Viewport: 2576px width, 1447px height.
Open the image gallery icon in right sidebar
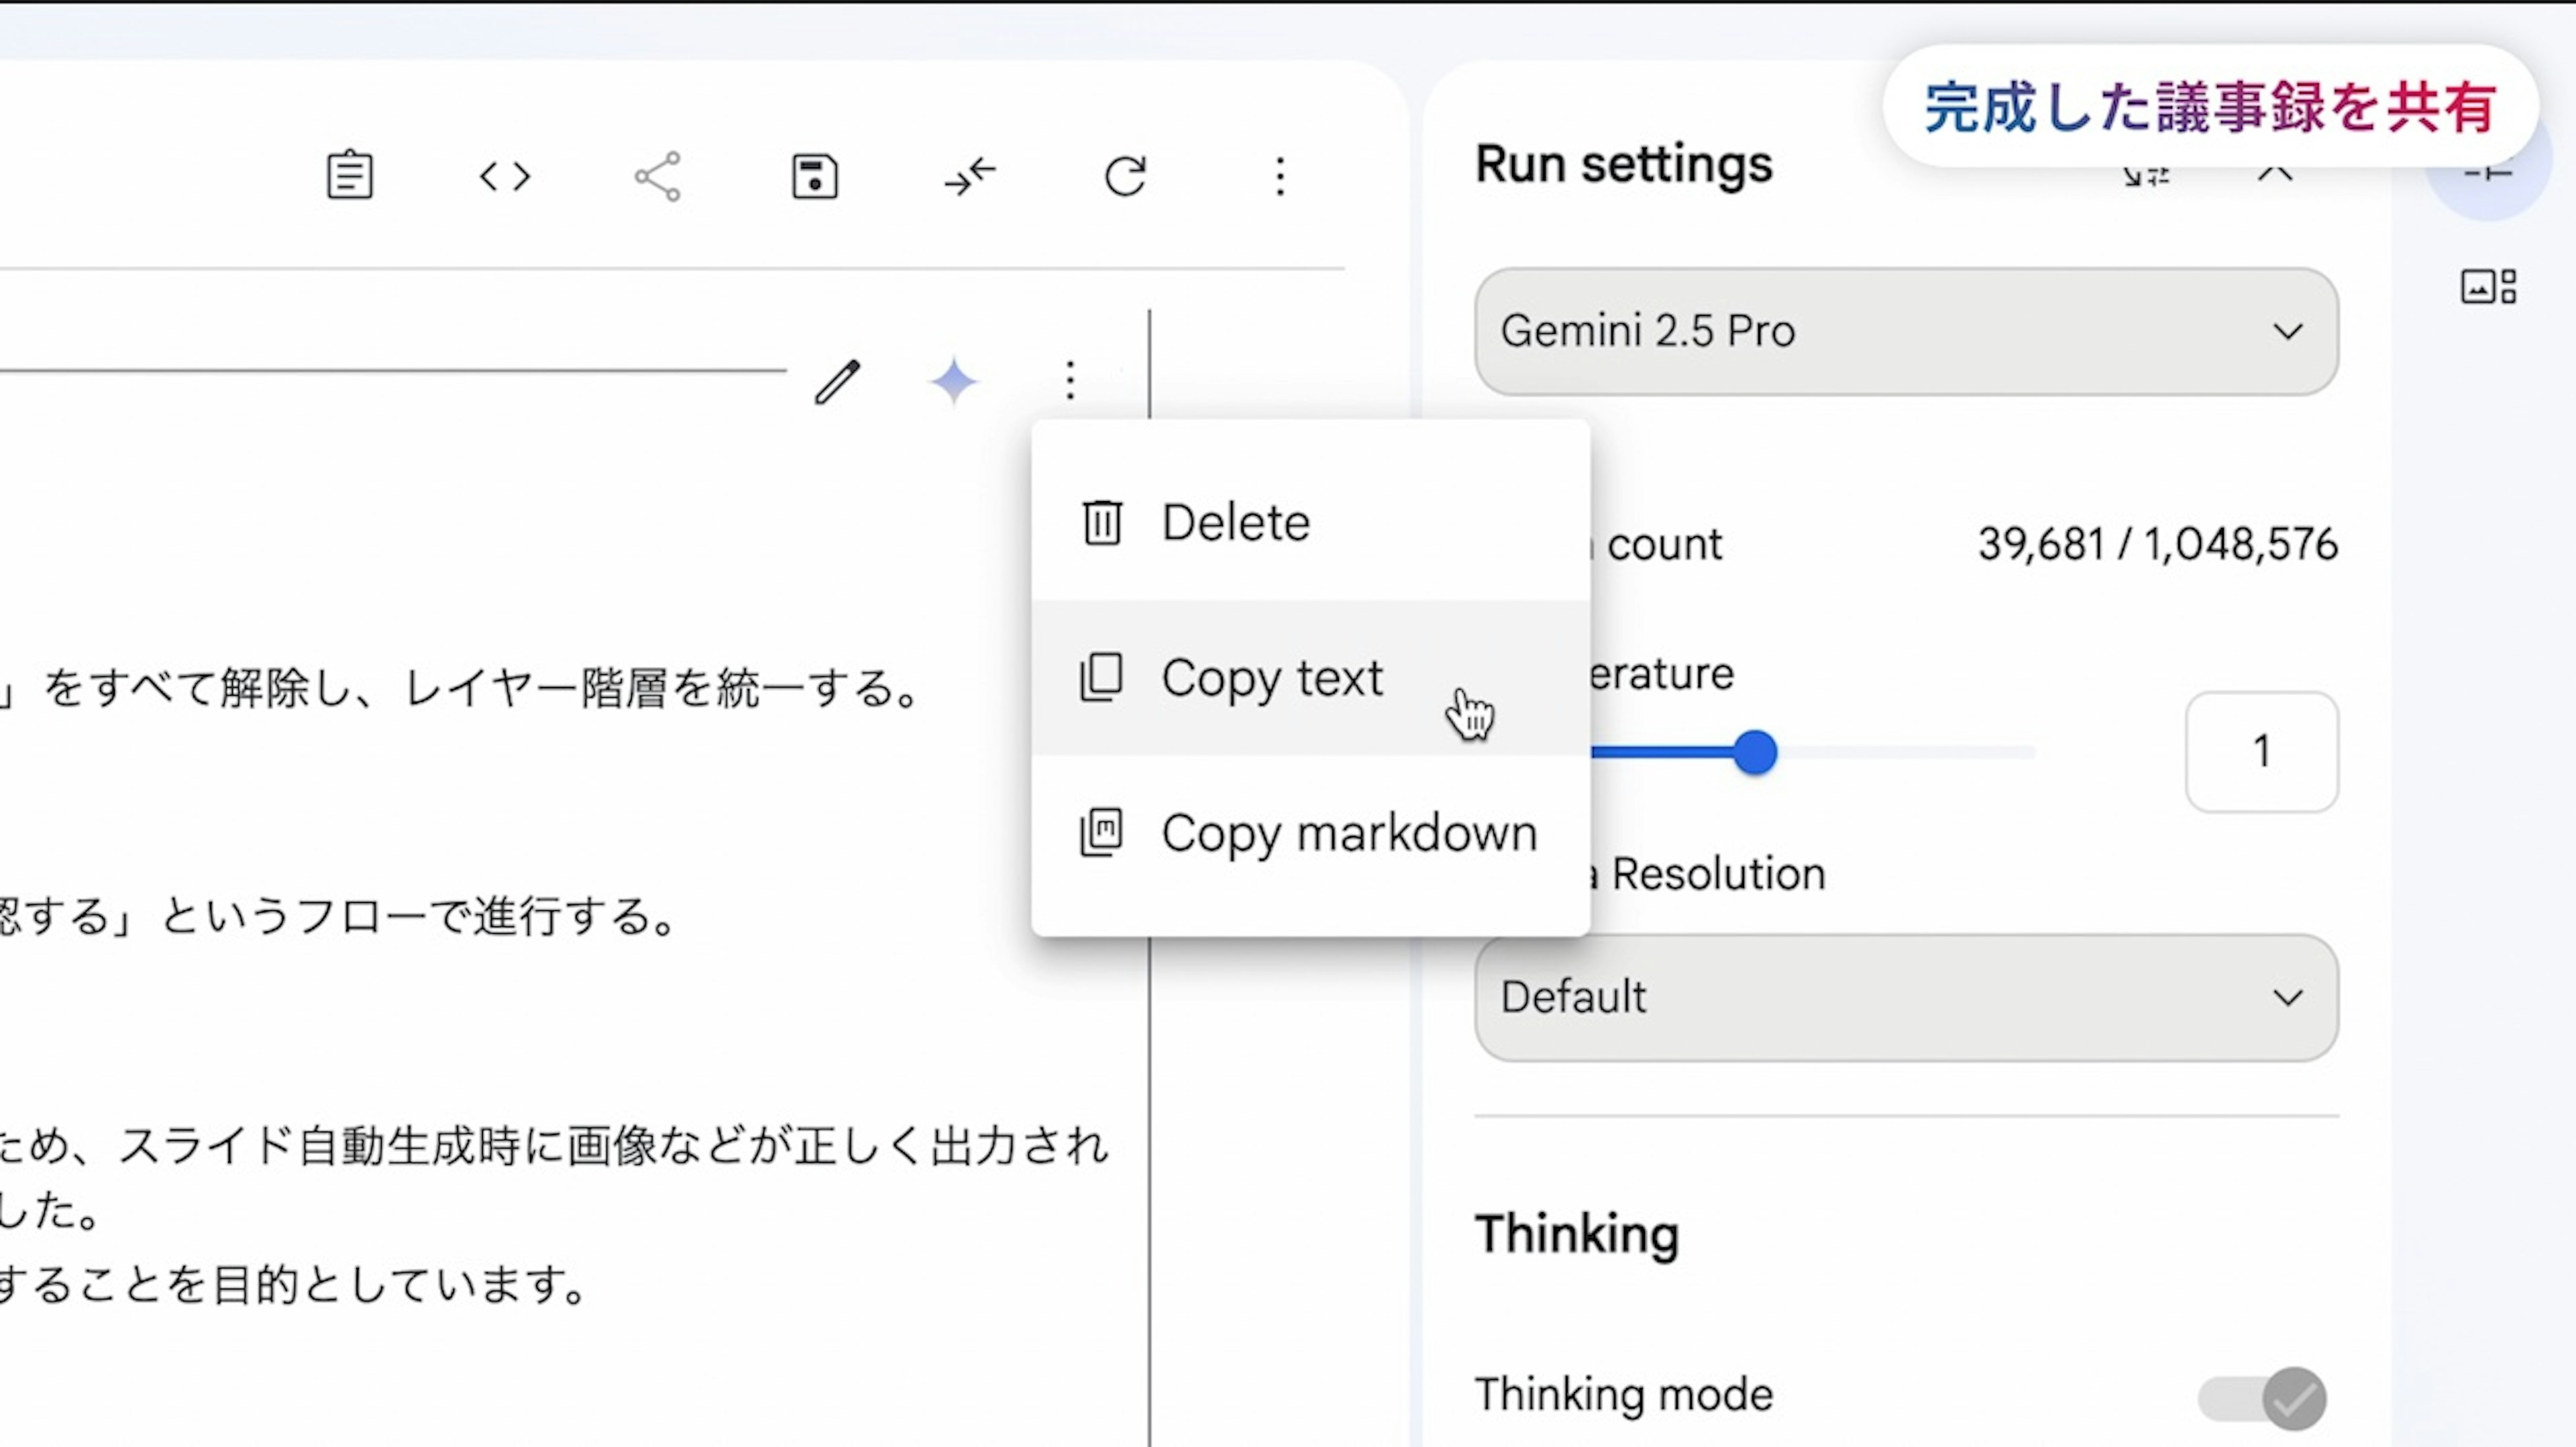pos(2487,287)
